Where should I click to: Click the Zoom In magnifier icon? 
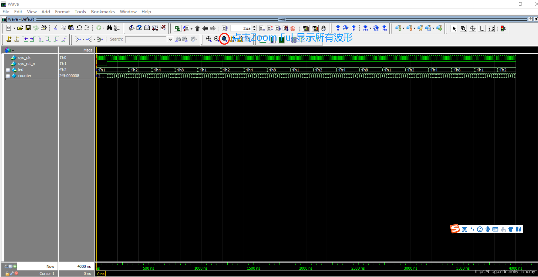pos(209,39)
